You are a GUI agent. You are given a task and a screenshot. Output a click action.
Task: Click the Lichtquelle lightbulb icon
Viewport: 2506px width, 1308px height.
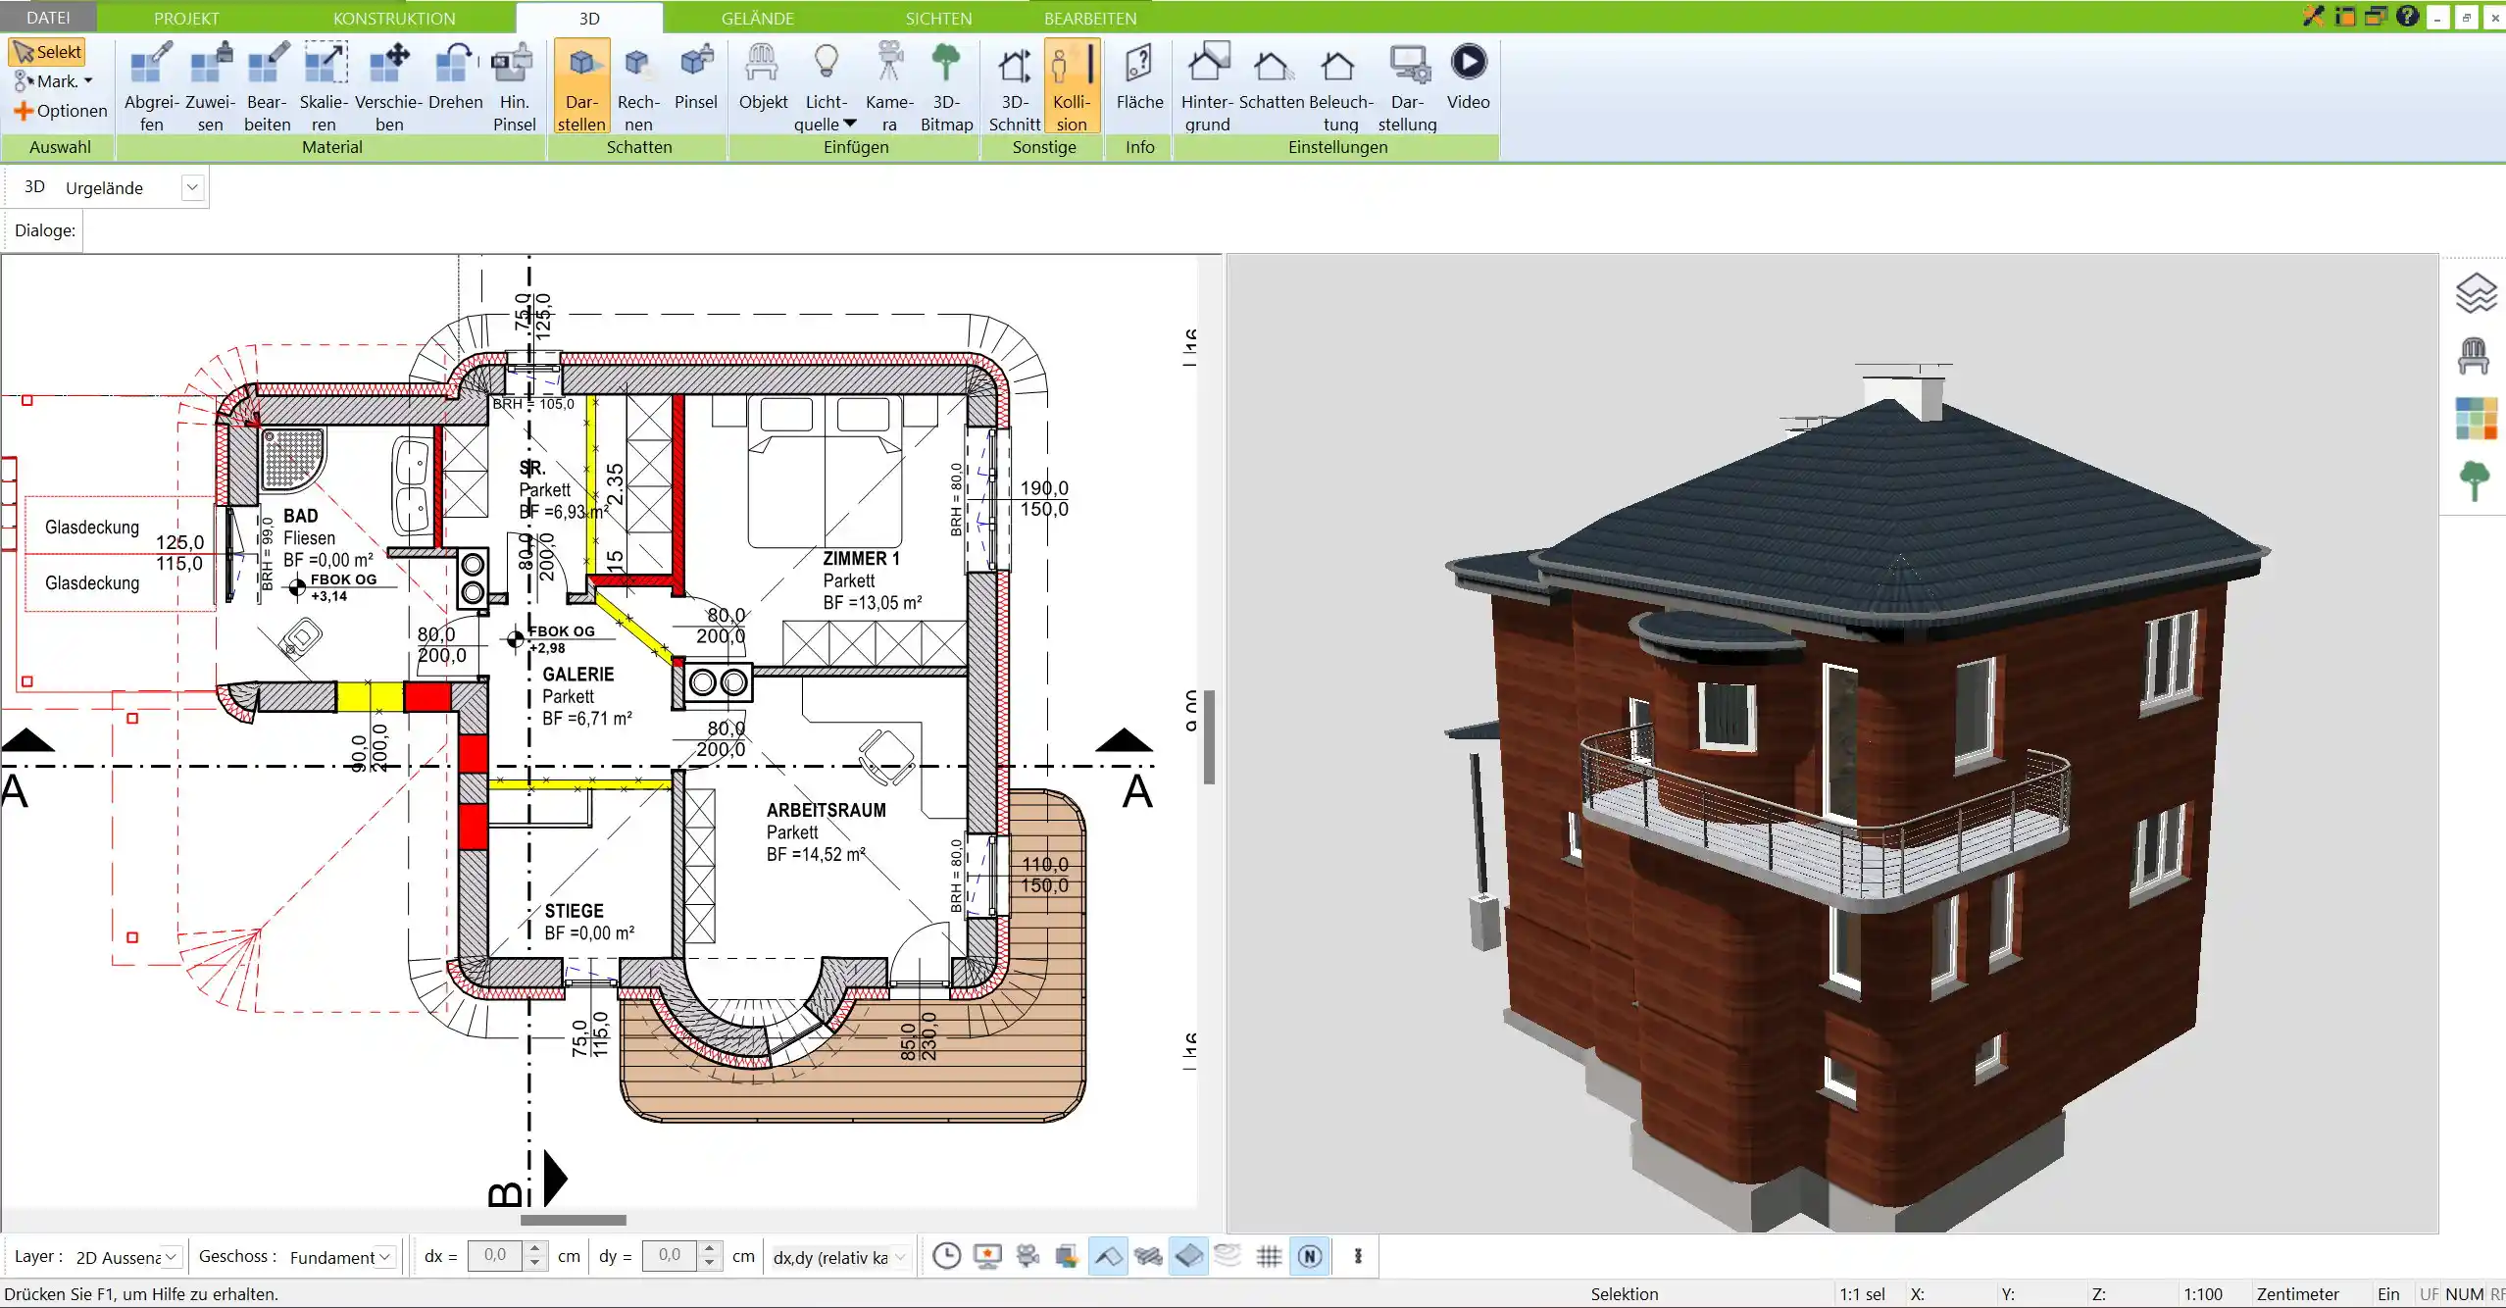827,63
